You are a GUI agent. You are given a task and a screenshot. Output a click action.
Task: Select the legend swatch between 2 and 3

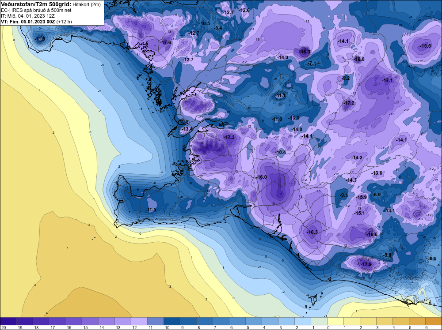pos(369,321)
